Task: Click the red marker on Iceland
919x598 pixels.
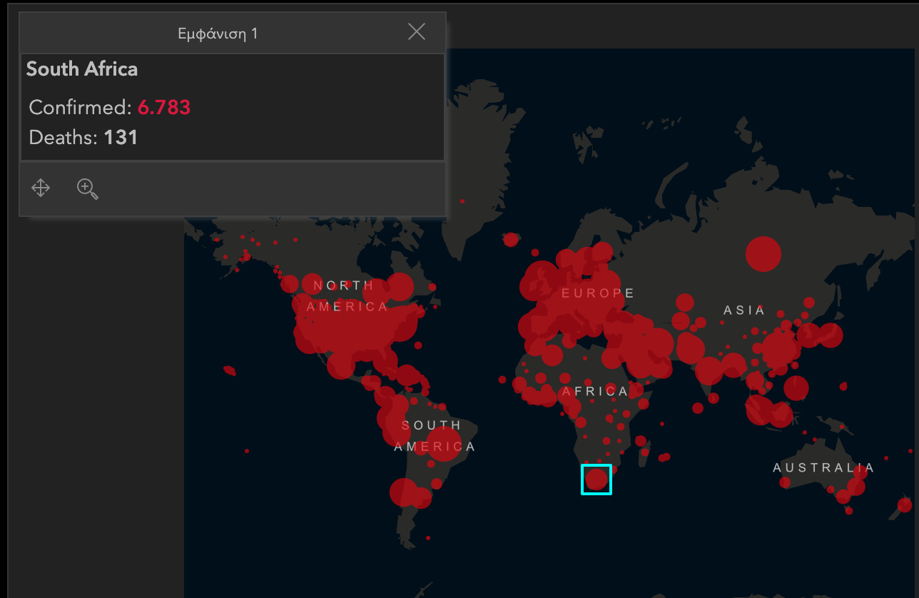Action: coord(510,240)
